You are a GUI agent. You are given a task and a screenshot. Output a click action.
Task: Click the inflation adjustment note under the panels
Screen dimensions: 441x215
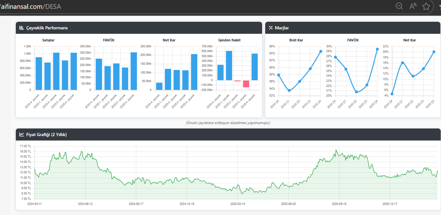click(228, 123)
